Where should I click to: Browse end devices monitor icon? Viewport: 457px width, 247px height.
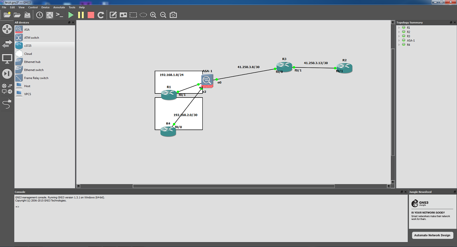7,59
